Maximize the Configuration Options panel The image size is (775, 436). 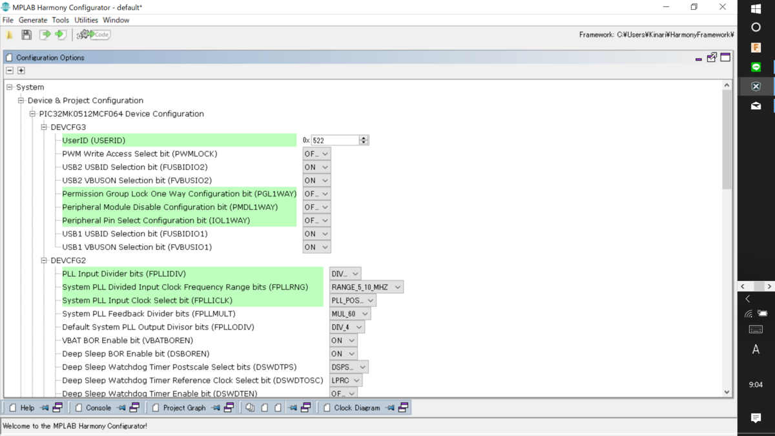(x=725, y=57)
